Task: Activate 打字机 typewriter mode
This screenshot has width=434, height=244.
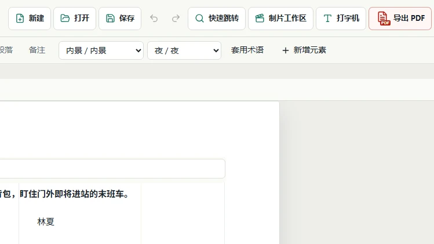Action: tap(341, 19)
